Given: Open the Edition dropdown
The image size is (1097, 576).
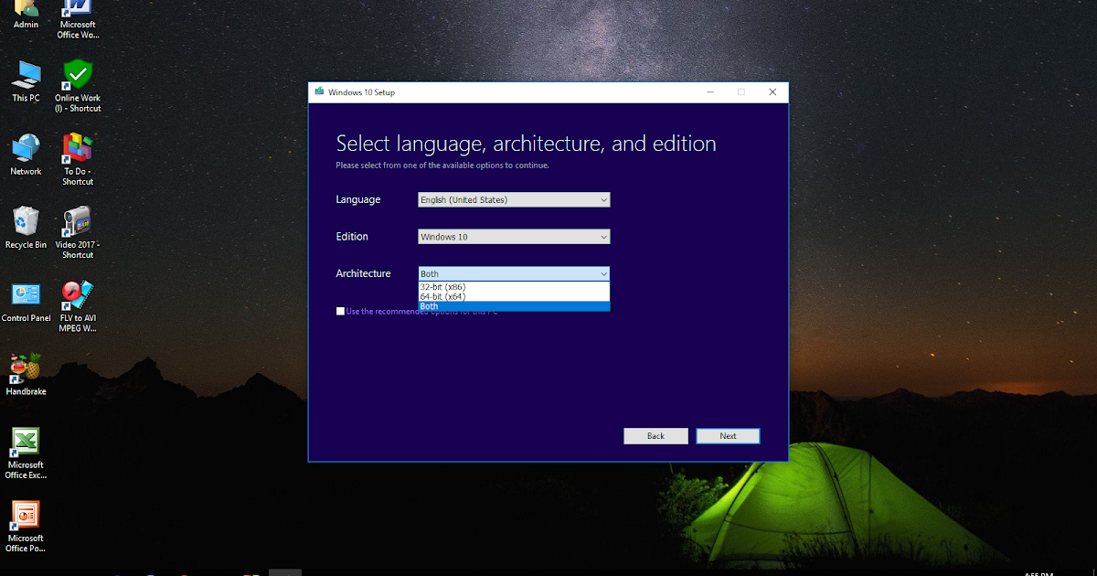Looking at the screenshot, I should click(x=514, y=237).
